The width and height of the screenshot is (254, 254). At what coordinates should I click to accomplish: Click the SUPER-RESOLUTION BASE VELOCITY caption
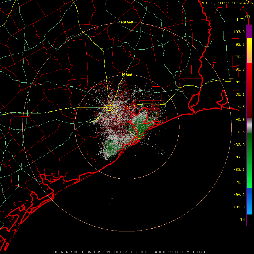pos(89,252)
